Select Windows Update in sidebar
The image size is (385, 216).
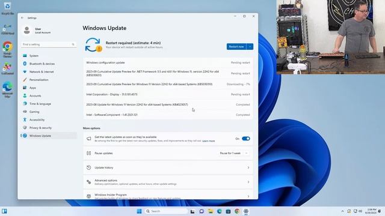click(x=49, y=136)
